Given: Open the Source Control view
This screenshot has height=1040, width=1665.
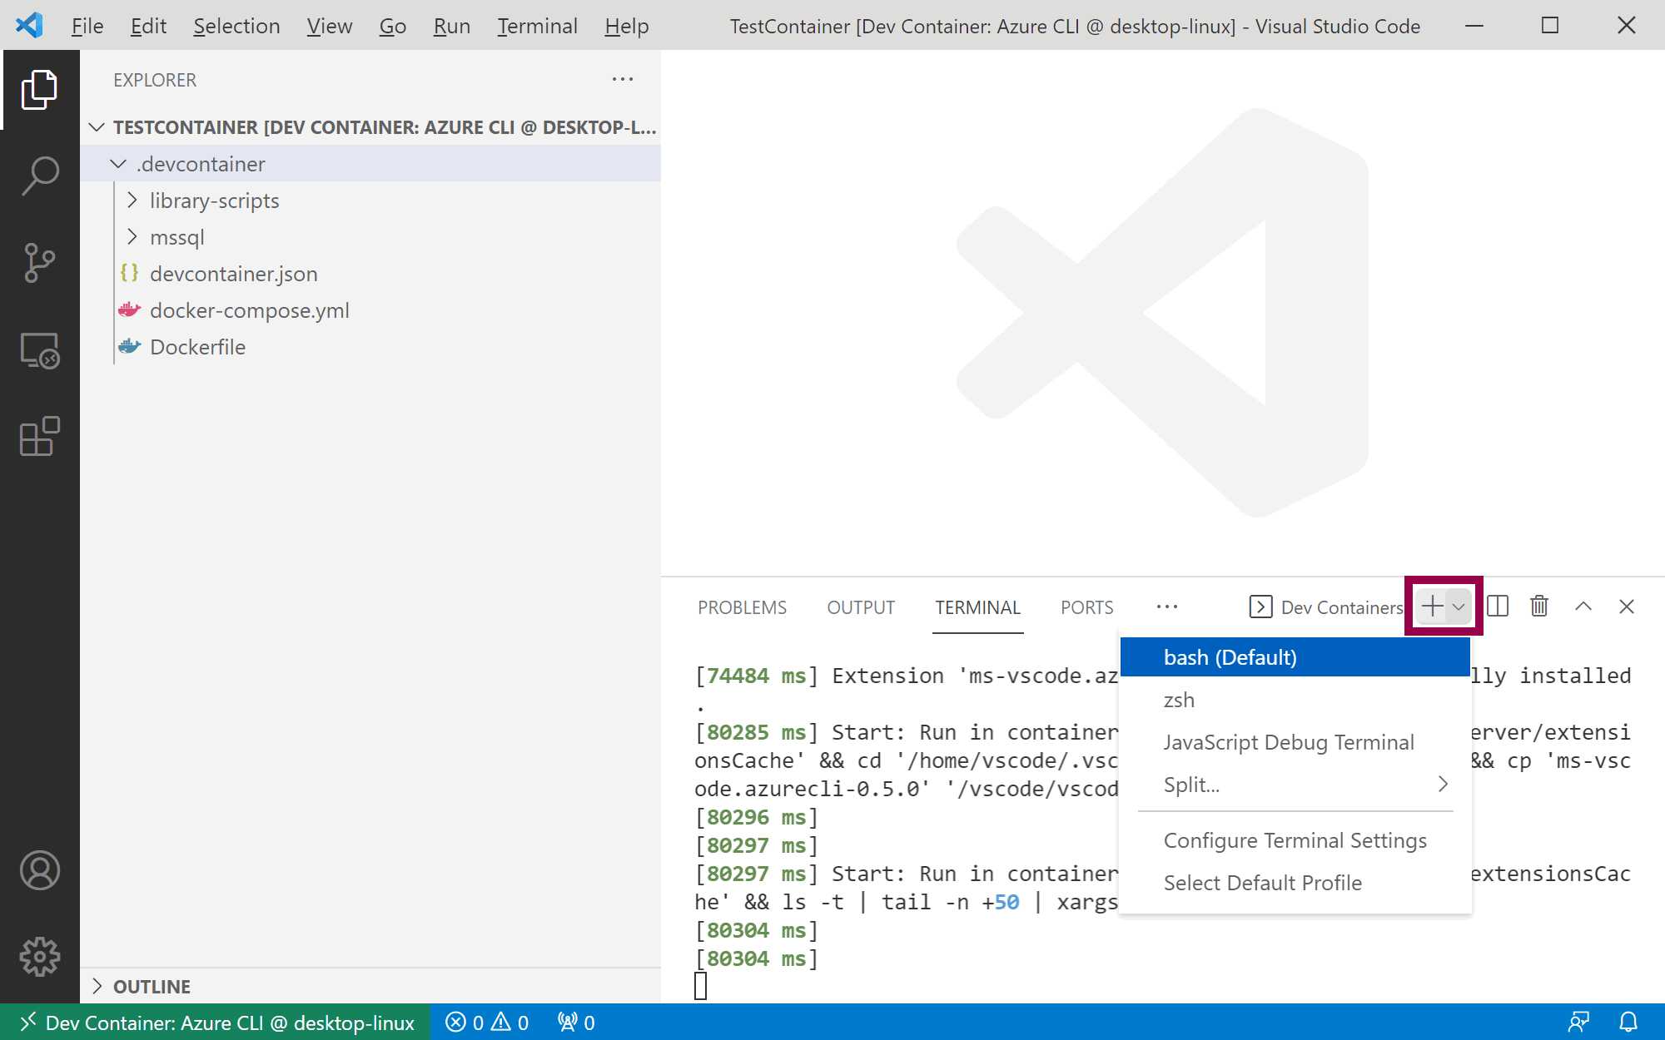Looking at the screenshot, I should point(39,263).
